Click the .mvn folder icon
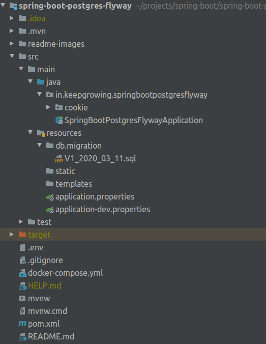Screen dimensions: 266x344 pyautogui.click(x=22, y=31)
